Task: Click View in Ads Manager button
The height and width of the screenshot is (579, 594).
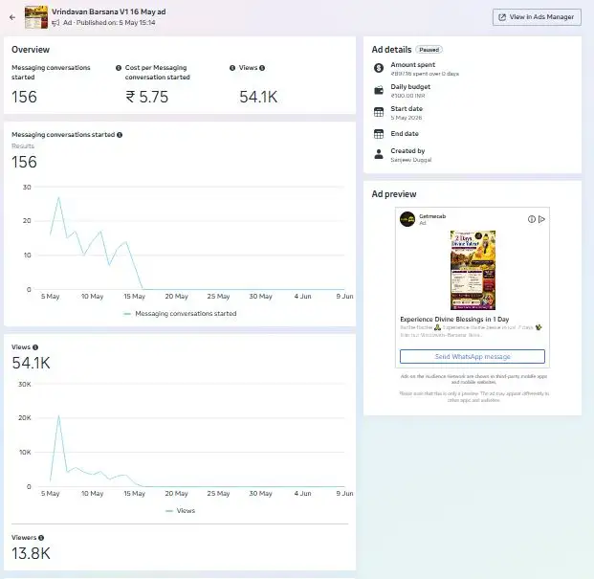Action: click(537, 17)
